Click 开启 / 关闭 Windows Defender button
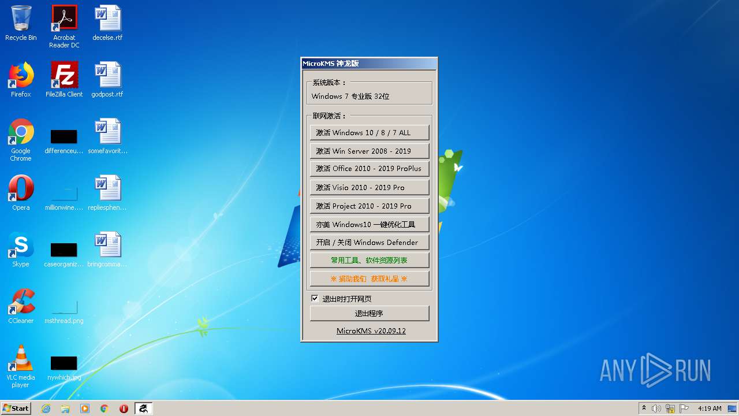 tap(369, 242)
